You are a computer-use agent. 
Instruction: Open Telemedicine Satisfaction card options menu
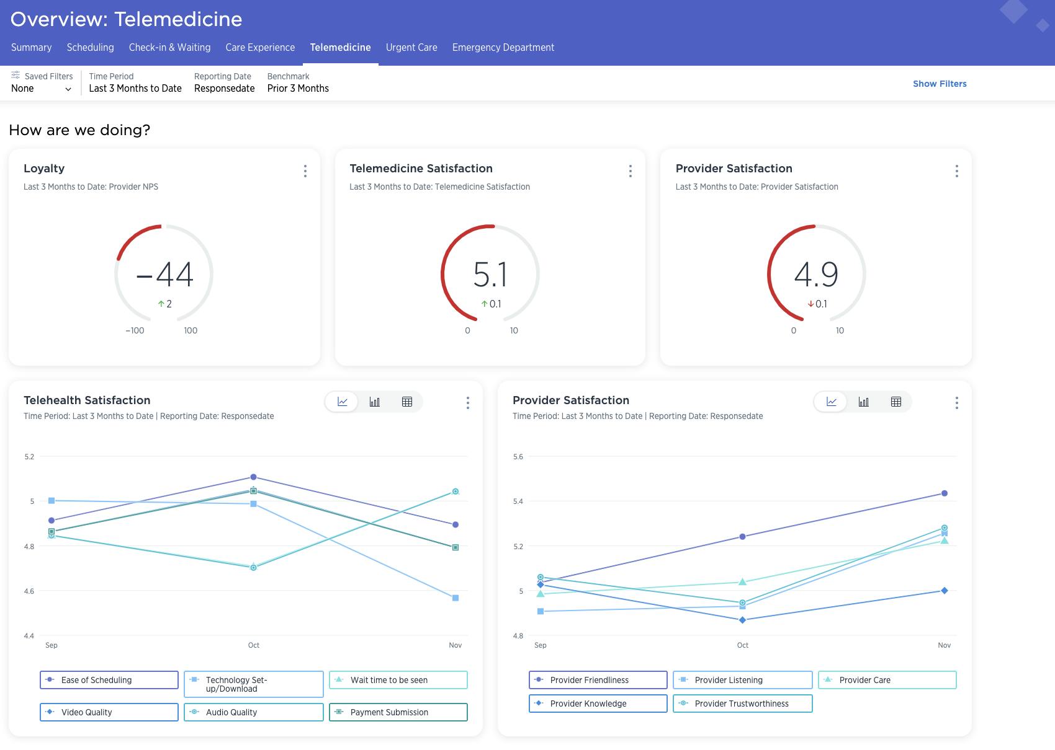630,171
